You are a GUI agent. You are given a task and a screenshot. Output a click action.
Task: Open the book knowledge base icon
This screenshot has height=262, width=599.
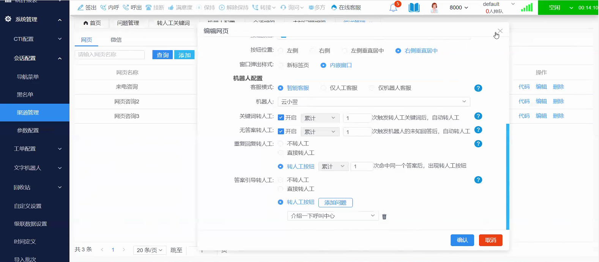coord(414,8)
